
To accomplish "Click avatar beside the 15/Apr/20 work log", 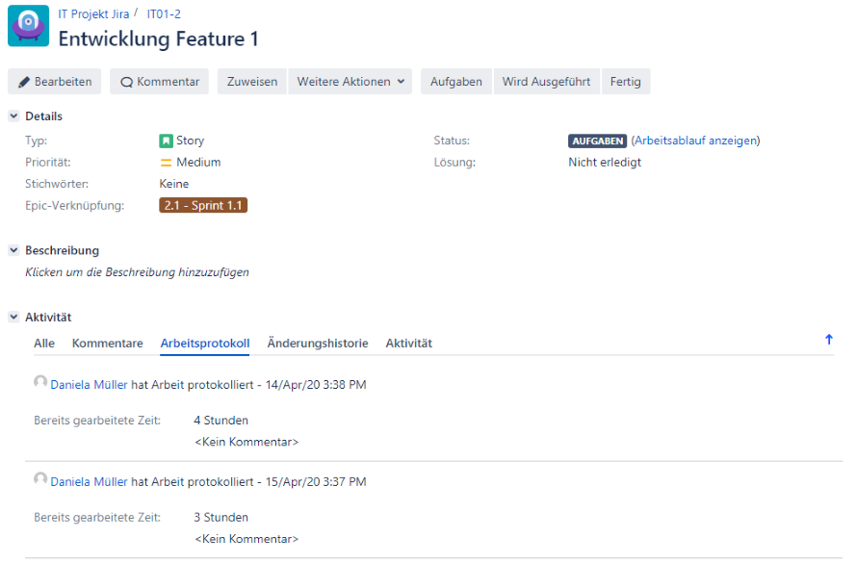I will 40,480.
